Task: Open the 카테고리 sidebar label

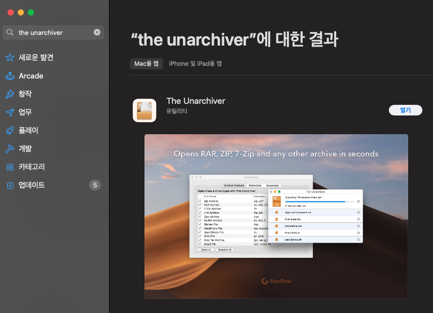Action: 31,167
